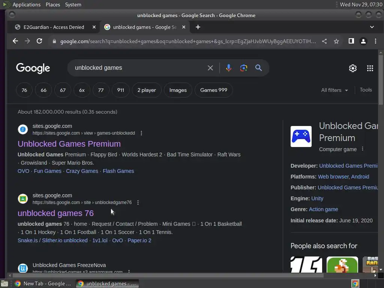Share this page via share icon

click(324, 41)
